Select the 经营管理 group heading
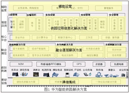The image size is (129, 93). [x=86, y=15]
